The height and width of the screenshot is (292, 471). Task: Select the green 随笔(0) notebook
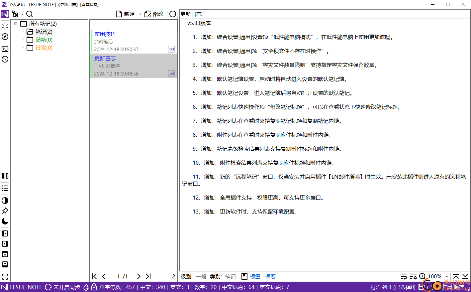tap(44, 40)
